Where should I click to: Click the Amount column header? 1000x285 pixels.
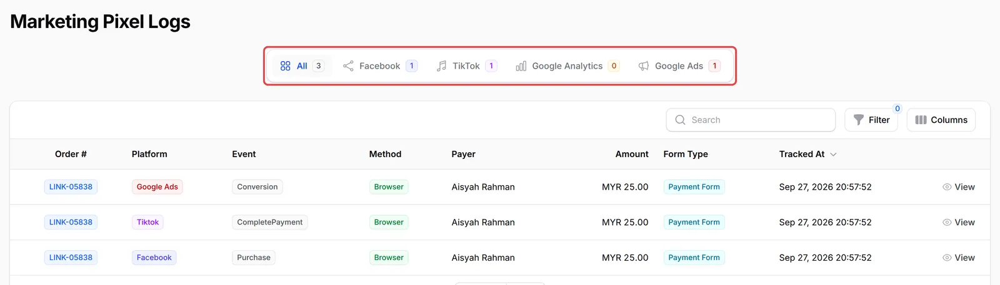coord(632,154)
